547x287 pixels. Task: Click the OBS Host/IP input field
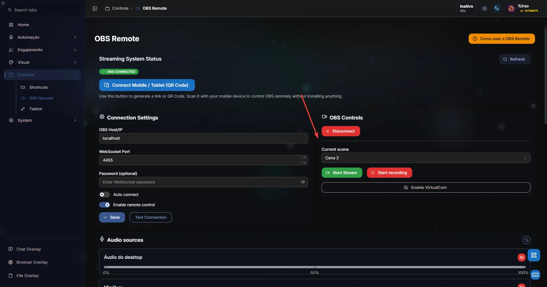tap(203, 138)
